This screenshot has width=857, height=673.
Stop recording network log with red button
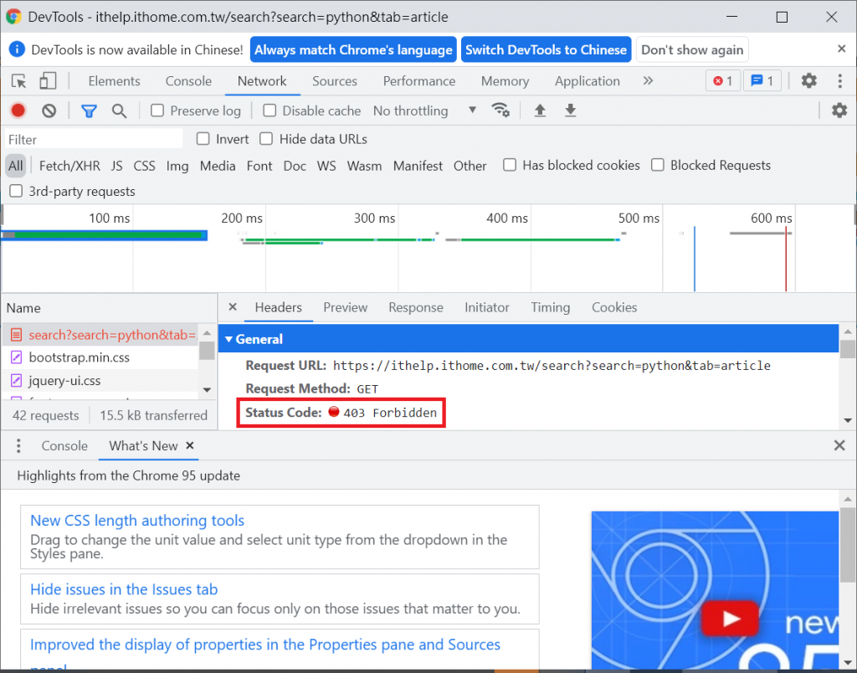pyautogui.click(x=18, y=110)
